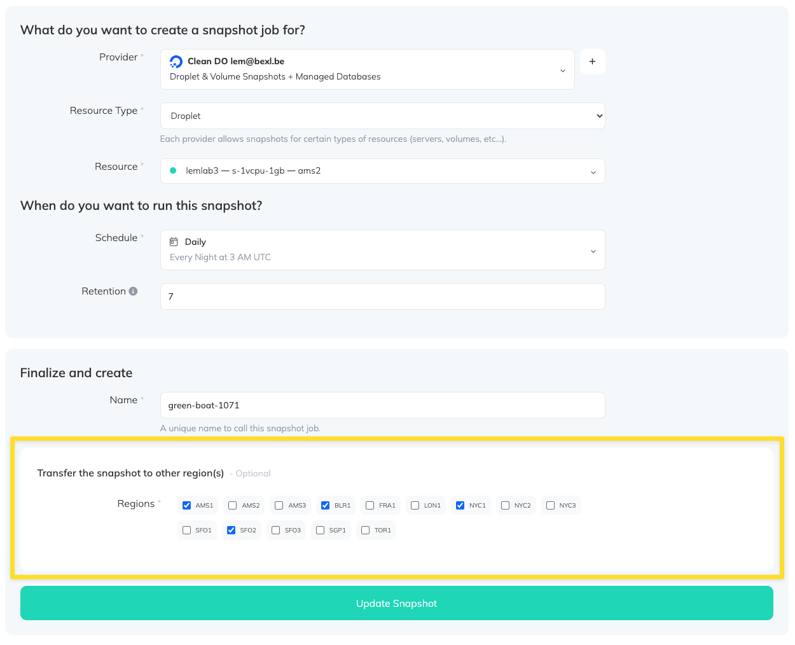795x645 pixels.
Task: Enable the AMS2 region checkbox
Action: point(232,505)
